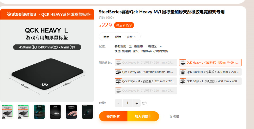Viewport: 254px width, 129px height.
Task: Click the selected QcK Heavy L 加厚版 option
Action: point(210,63)
